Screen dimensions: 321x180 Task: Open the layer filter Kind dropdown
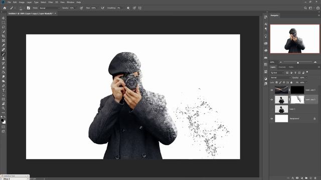click(x=277, y=72)
